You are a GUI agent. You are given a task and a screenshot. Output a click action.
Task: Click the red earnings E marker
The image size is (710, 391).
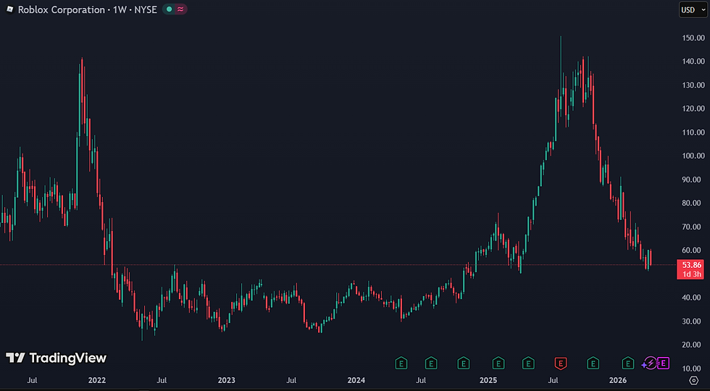(561, 363)
